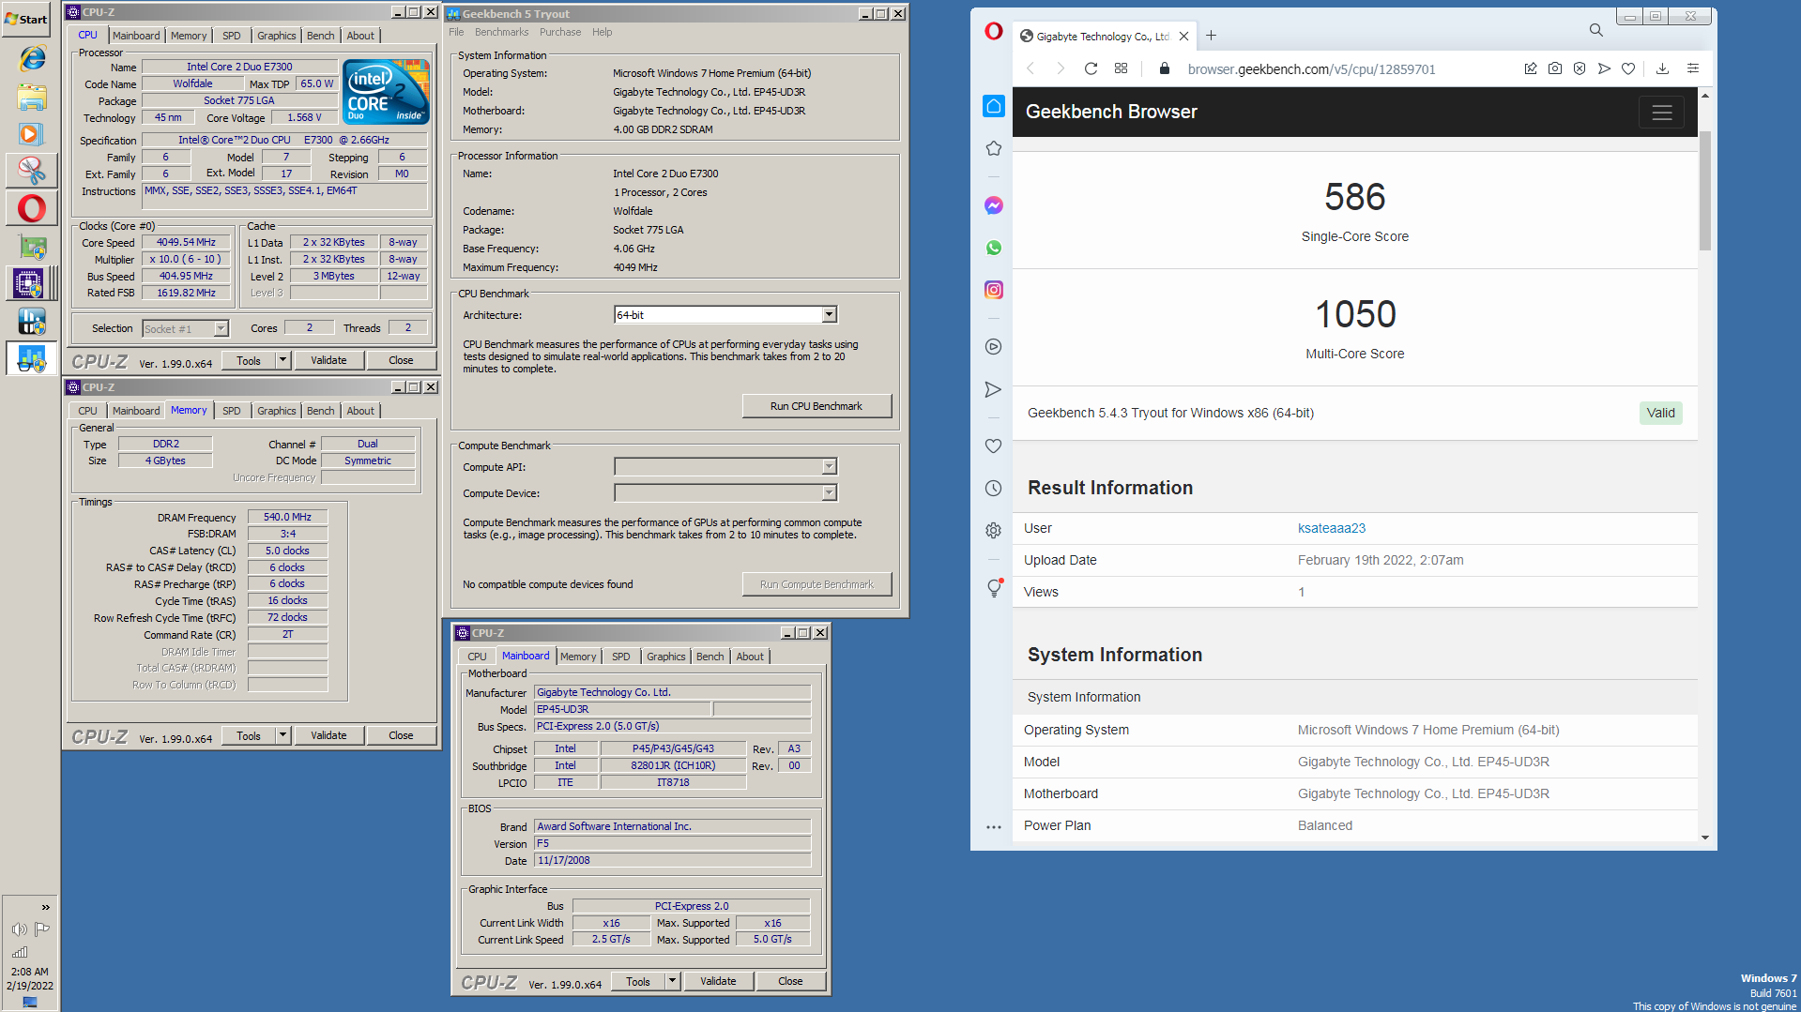Open Opera tab grid start page icon
The width and height of the screenshot is (1801, 1012).
[1121, 68]
